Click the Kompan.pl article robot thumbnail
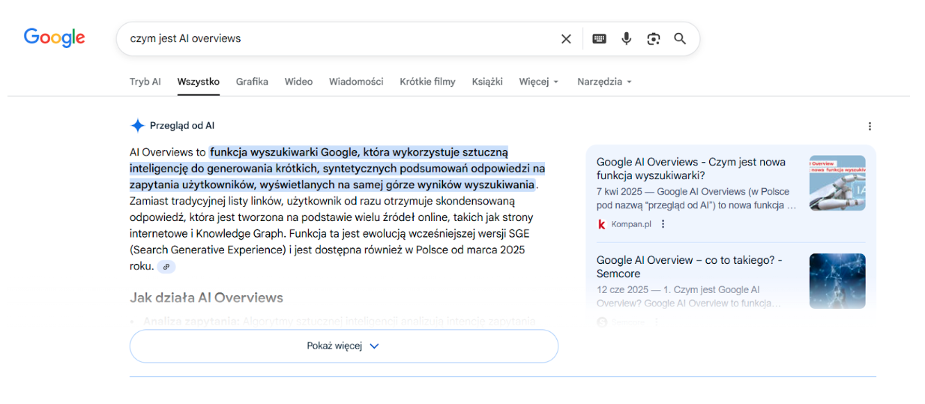925x404 pixels. [837, 183]
